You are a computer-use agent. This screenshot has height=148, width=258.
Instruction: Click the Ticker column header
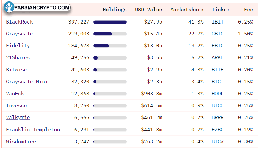point(221,10)
